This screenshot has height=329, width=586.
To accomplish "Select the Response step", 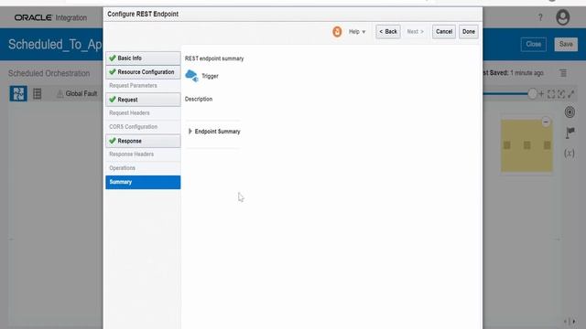I will click(x=143, y=141).
